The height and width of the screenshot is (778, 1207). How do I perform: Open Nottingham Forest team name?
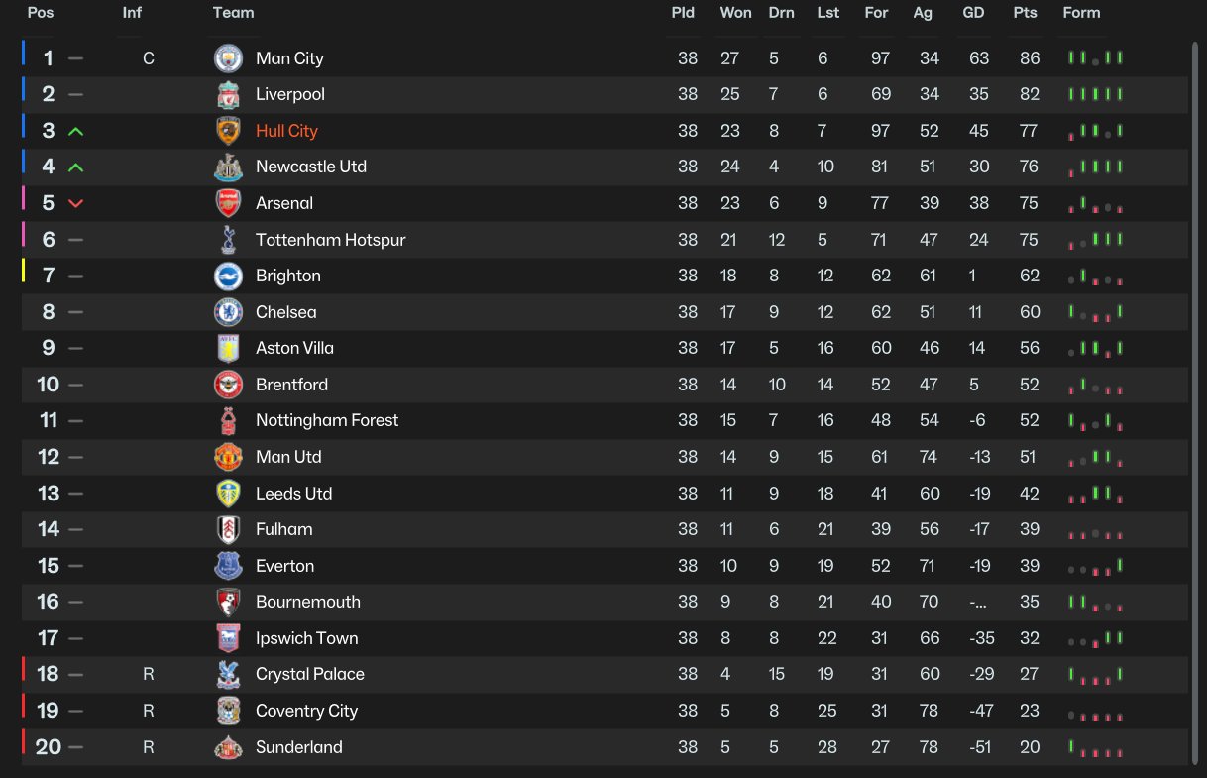click(x=327, y=420)
